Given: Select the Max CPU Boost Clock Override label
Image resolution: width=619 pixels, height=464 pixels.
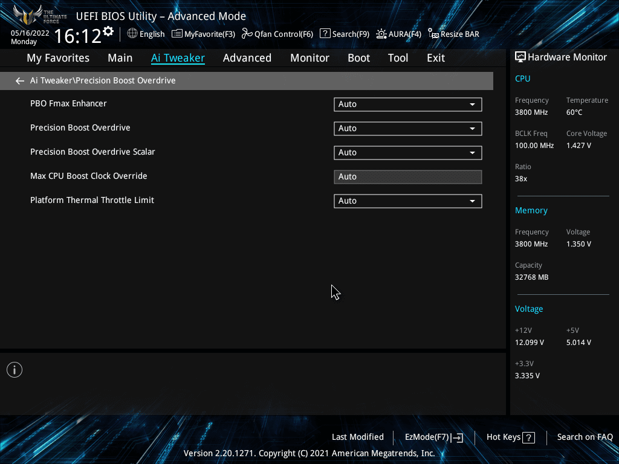Looking at the screenshot, I should click(88, 176).
